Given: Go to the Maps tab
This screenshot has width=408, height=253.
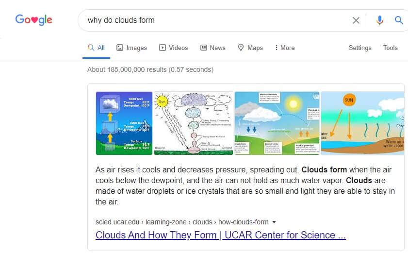Looking at the screenshot, I should (250, 48).
